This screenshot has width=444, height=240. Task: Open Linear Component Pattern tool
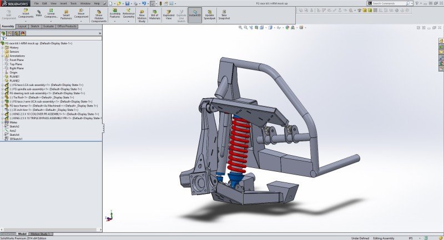[x=51, y=14]
